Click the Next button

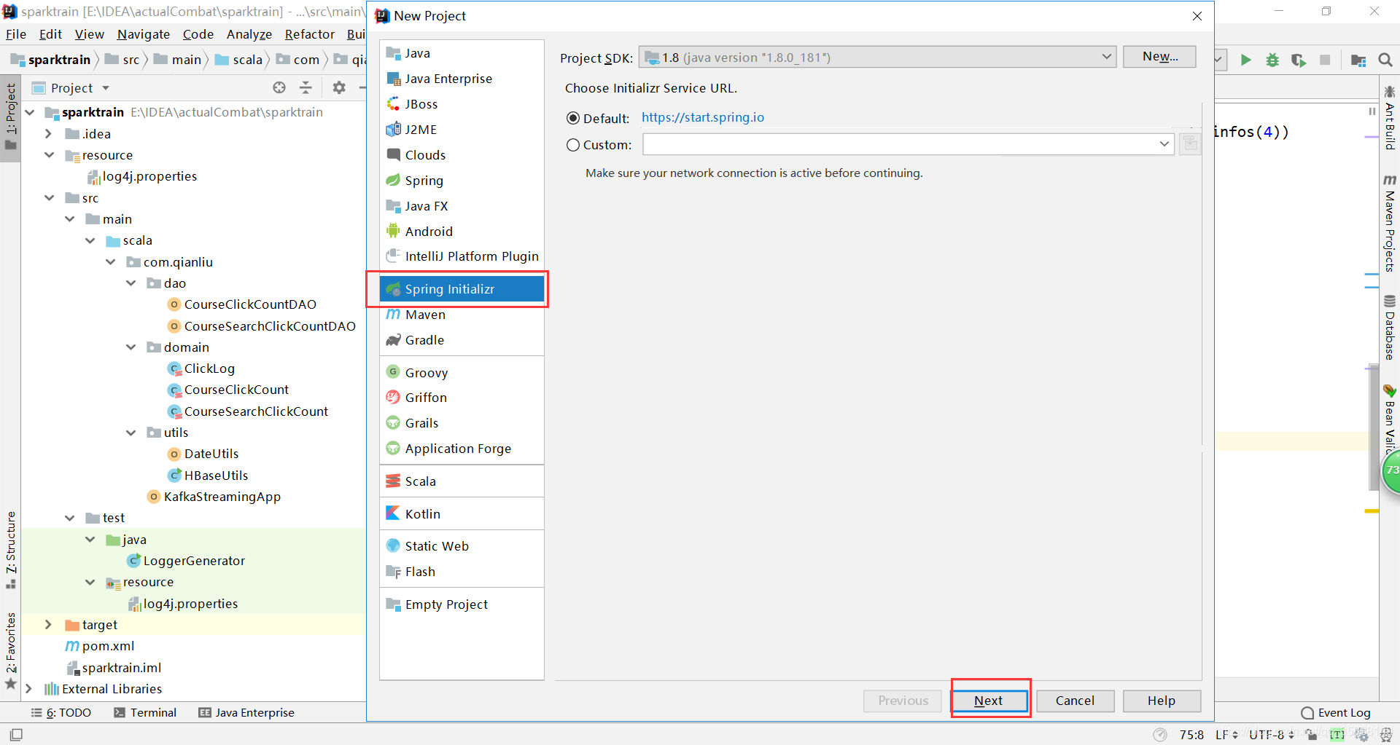[989, 701]
